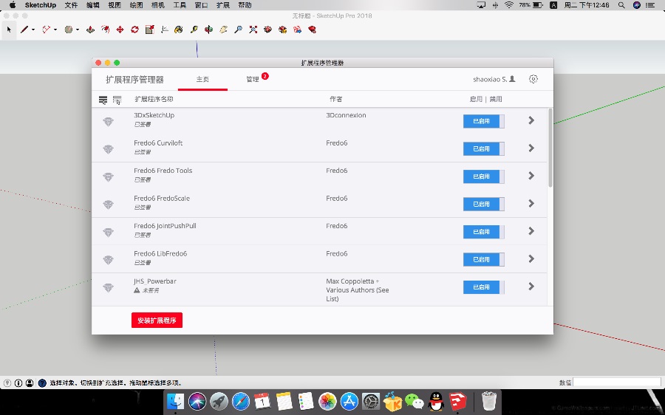Click the 扩展程序名称 column header
Screen dimensions: 665x415
coord(154,99)
